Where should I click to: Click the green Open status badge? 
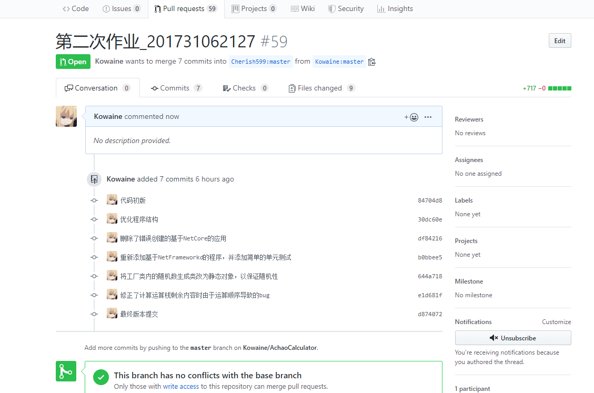(x=73, y=62)
